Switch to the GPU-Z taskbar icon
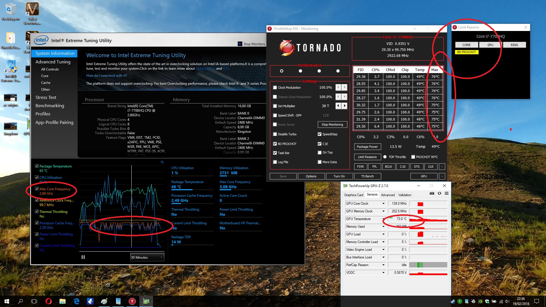This screenshot has height=307, width=546. (x=146, y=301)
